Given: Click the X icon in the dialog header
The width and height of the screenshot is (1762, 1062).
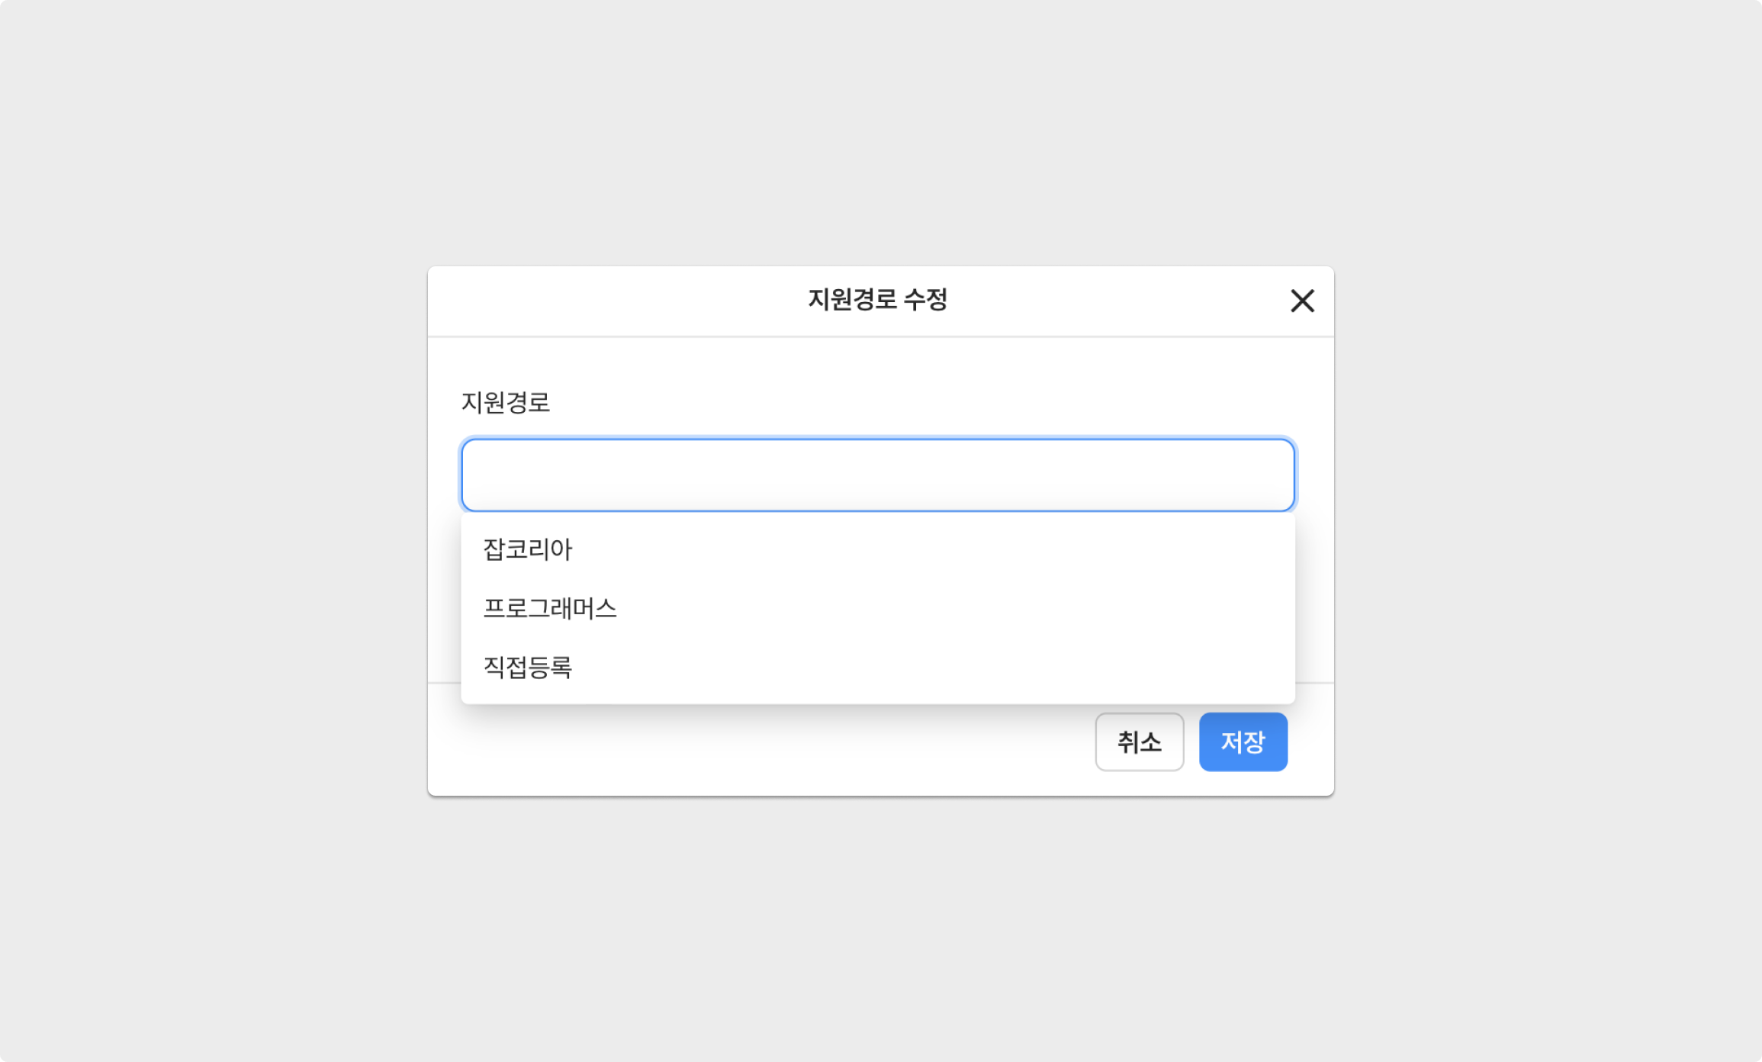Looking at the screenshot, I should 1302,301.
